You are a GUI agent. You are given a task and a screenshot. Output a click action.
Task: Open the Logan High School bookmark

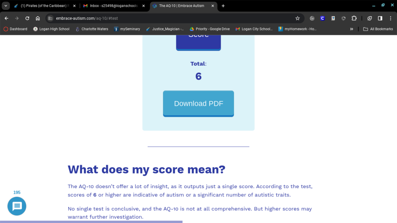(x=51, y=29)
